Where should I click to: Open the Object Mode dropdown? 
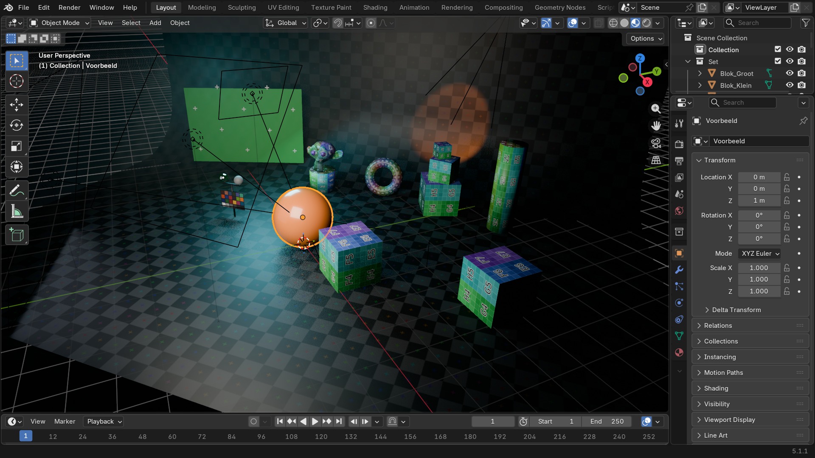pos(60,23)
